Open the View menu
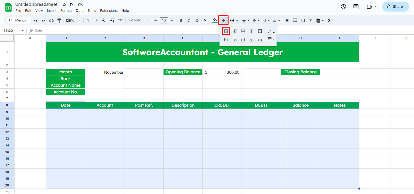Viewport: 414px width, 194px height. coord(39,11)
